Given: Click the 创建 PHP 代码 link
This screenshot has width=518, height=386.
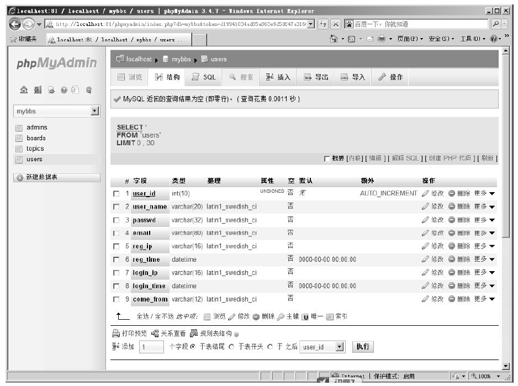Looking at the screenshot, I should tap(450, 158).
